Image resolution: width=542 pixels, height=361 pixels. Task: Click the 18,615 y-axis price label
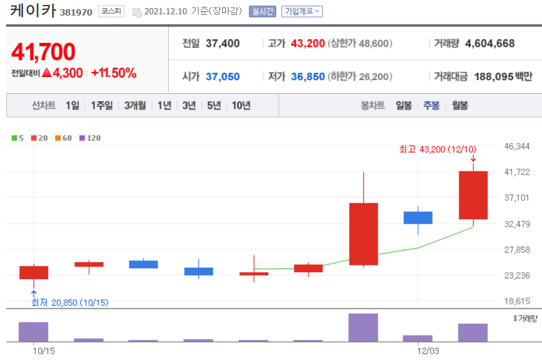516,301
